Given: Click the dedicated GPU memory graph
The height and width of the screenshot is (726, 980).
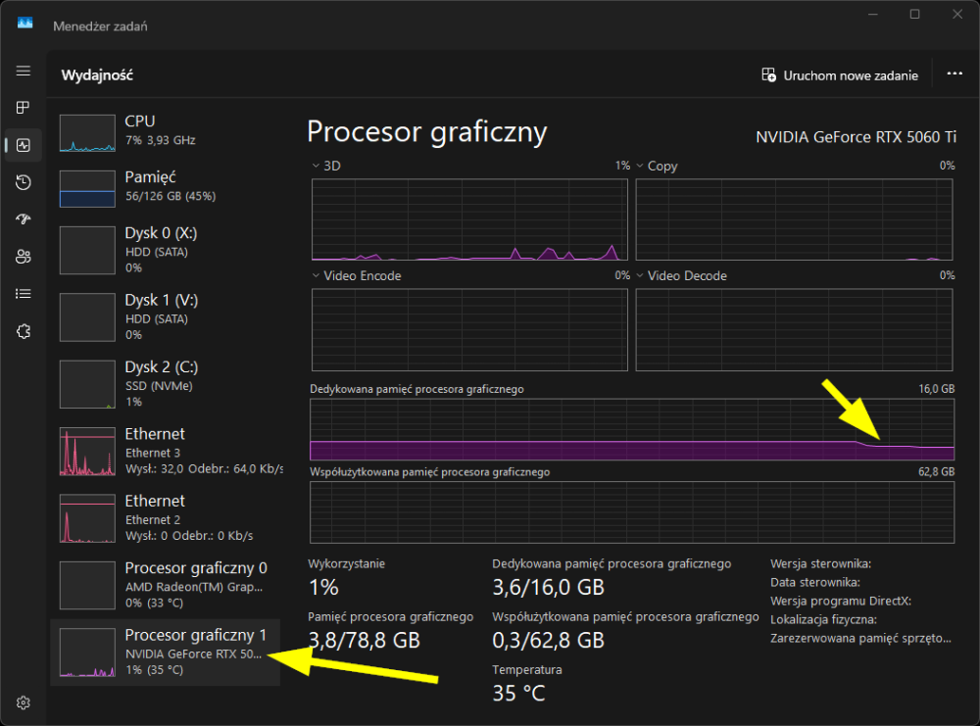Looking at the screenshot, I should point(632,429).
